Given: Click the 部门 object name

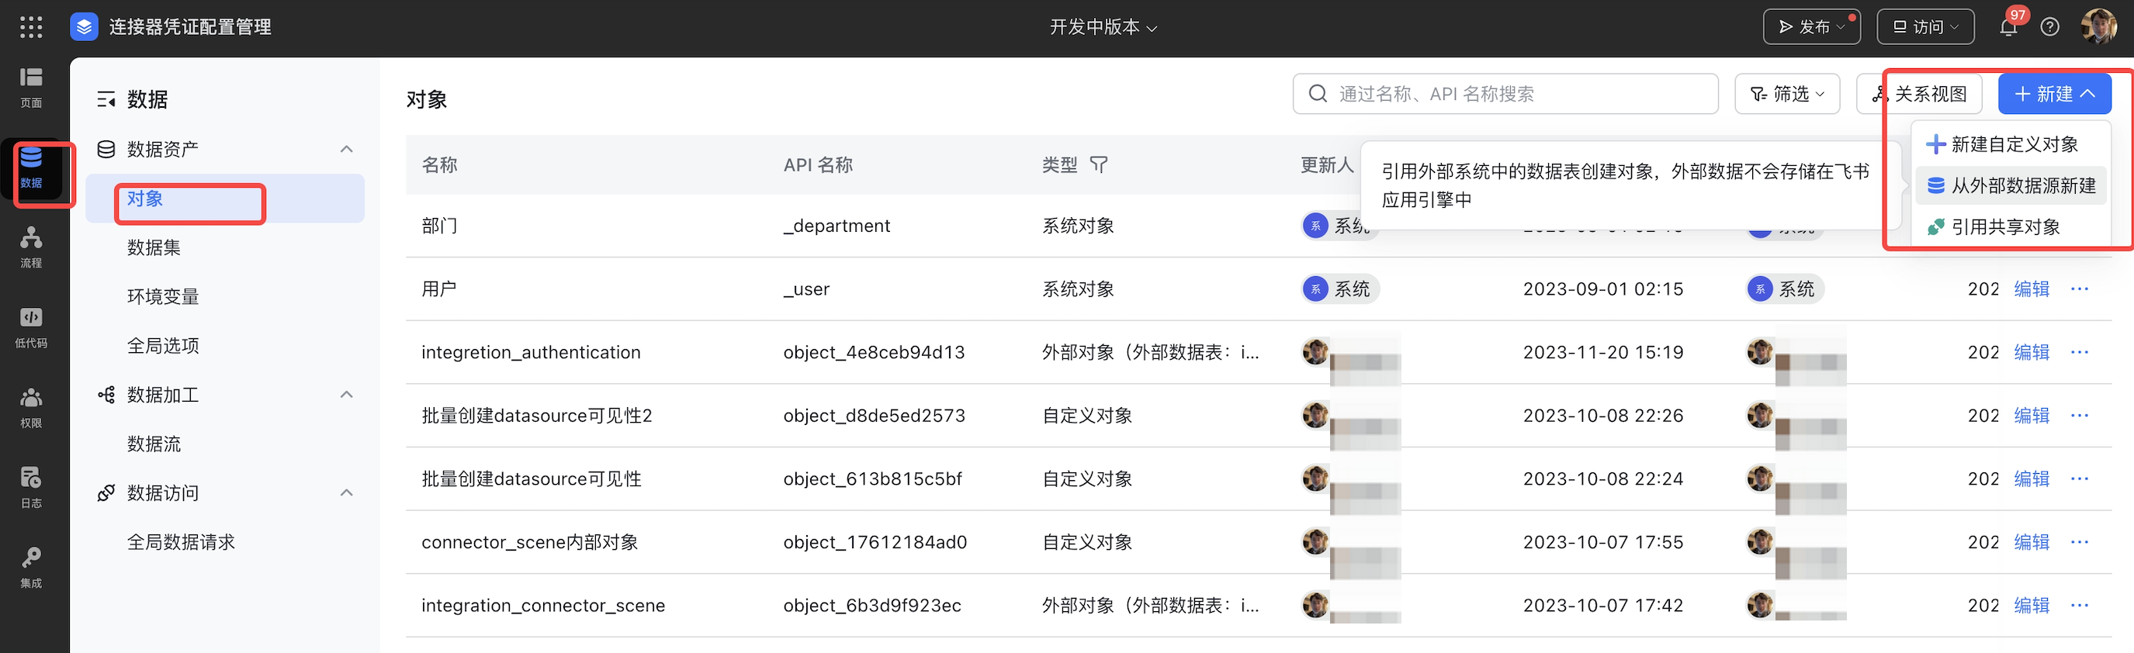Looking at the screenshot, I should [x=439, y=226].
